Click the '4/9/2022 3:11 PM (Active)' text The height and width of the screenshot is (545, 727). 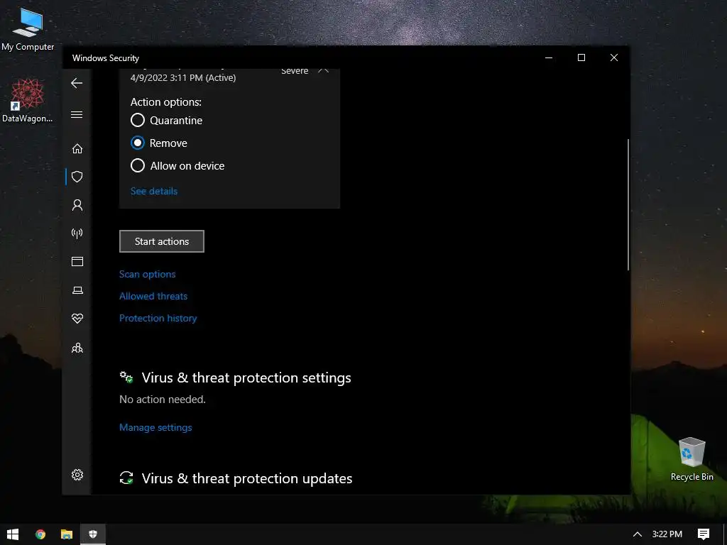[183, 78]
